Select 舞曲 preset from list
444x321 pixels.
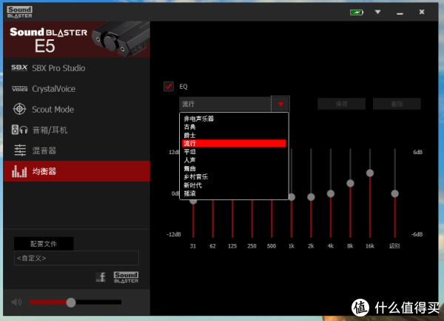pyautogui.click(x=234, y=168)
